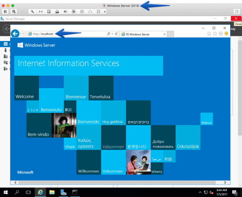Refresh the localhost page

coord(116,34)
